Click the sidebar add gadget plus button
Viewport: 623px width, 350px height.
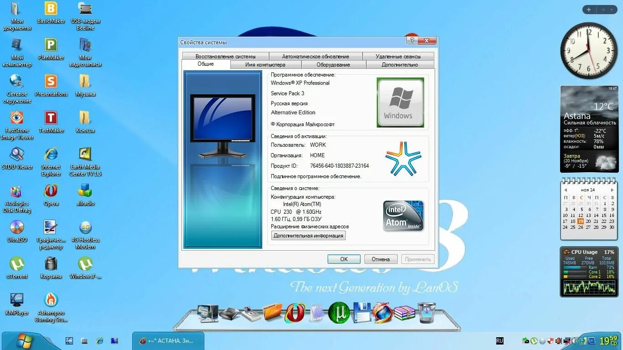pyautogui.click(x=589, y=9)
